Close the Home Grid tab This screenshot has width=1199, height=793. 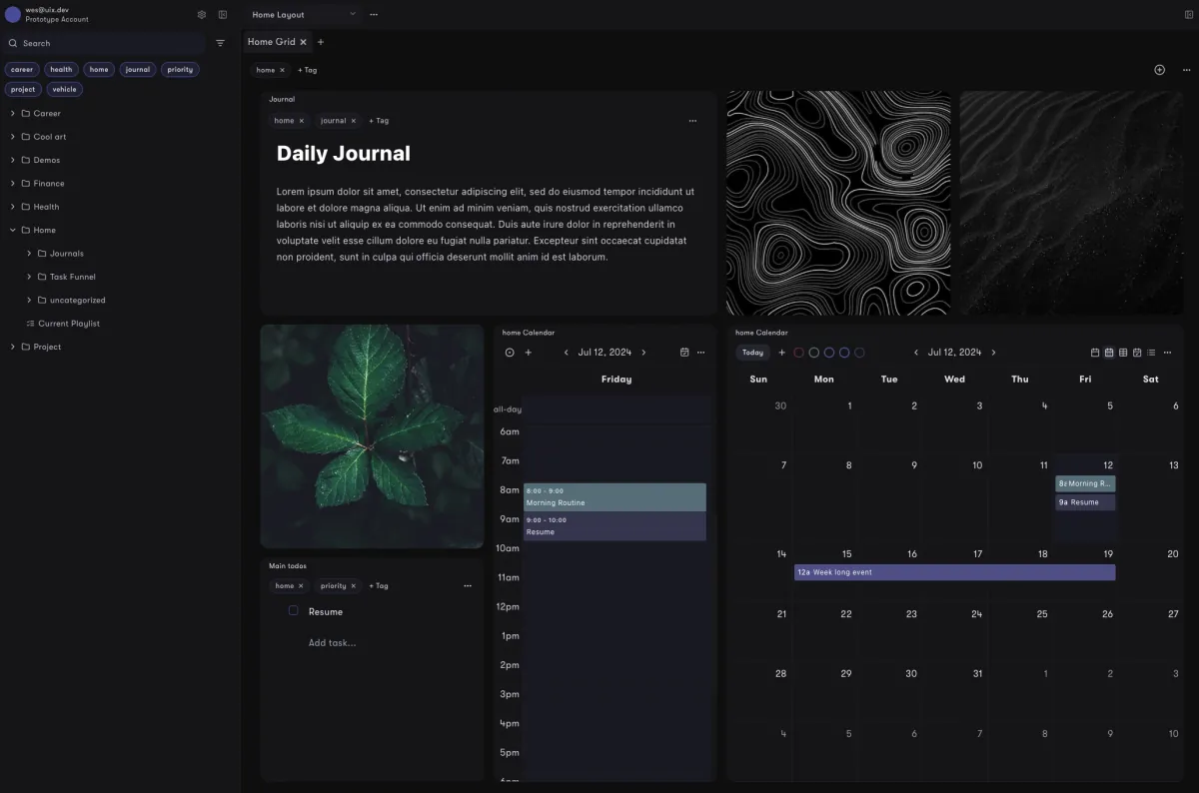303,42
